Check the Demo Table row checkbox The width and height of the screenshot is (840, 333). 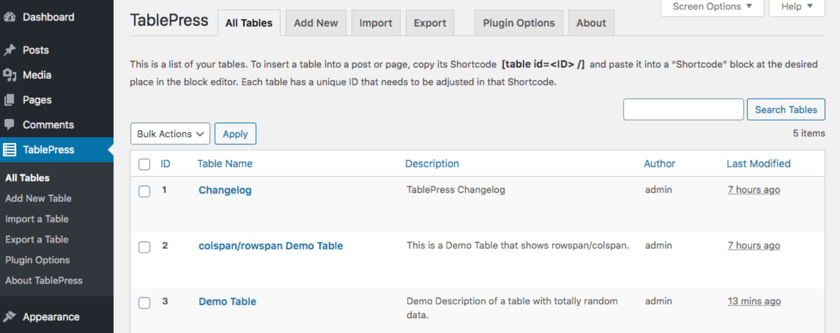tap(144, 303)
